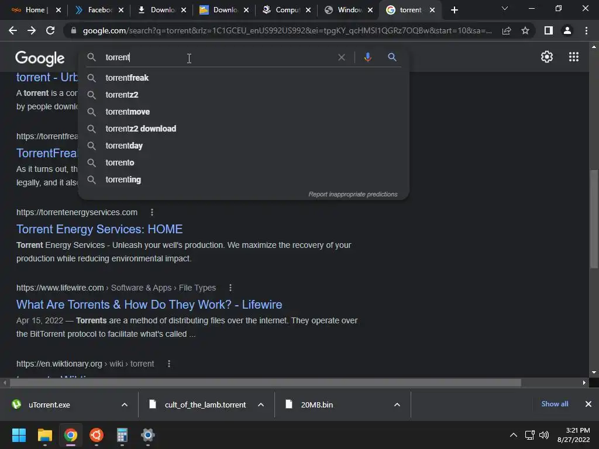Open a new browser tab
The height and width of the screenshot is (449, 599).
tap(454, 10)
